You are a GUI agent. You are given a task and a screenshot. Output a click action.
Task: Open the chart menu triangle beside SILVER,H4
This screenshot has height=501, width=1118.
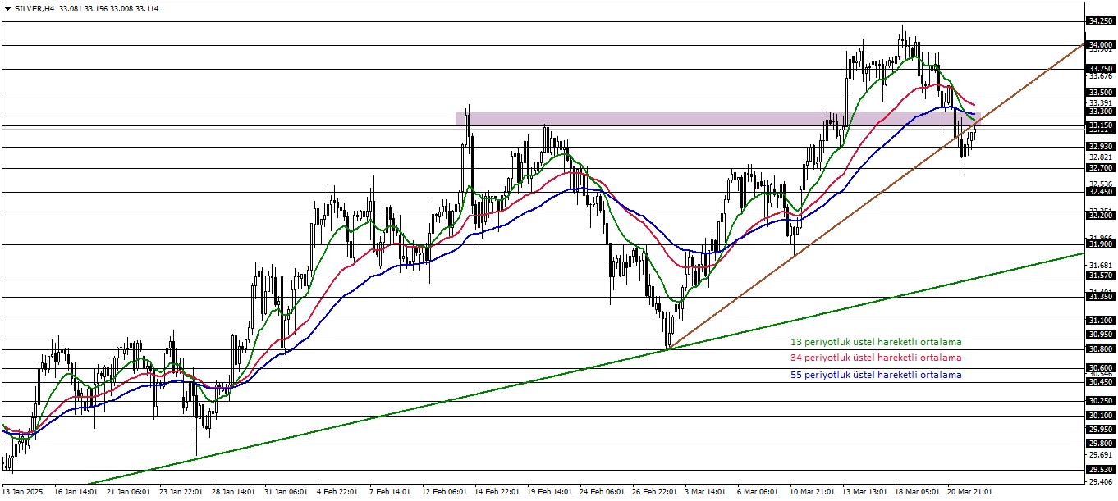[x=7, y=8]
